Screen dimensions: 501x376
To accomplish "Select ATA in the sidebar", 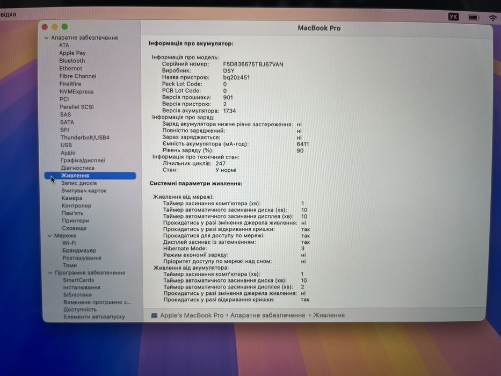I will [x=64, y=46].
